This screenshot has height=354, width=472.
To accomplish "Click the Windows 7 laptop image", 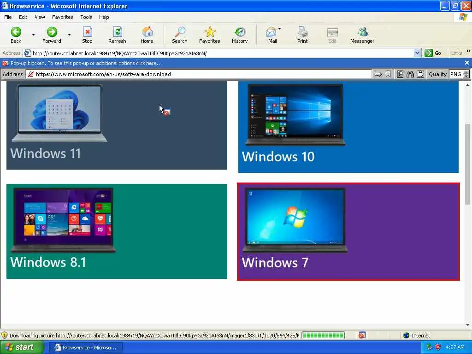I will tap(295, 220).
